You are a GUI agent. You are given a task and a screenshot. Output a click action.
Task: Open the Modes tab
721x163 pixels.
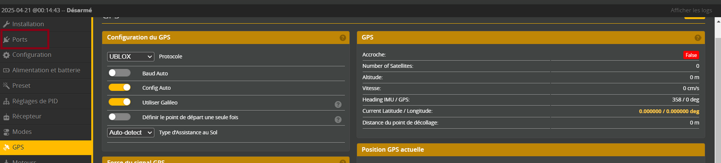pyautogui.click(x=22, y=132)
